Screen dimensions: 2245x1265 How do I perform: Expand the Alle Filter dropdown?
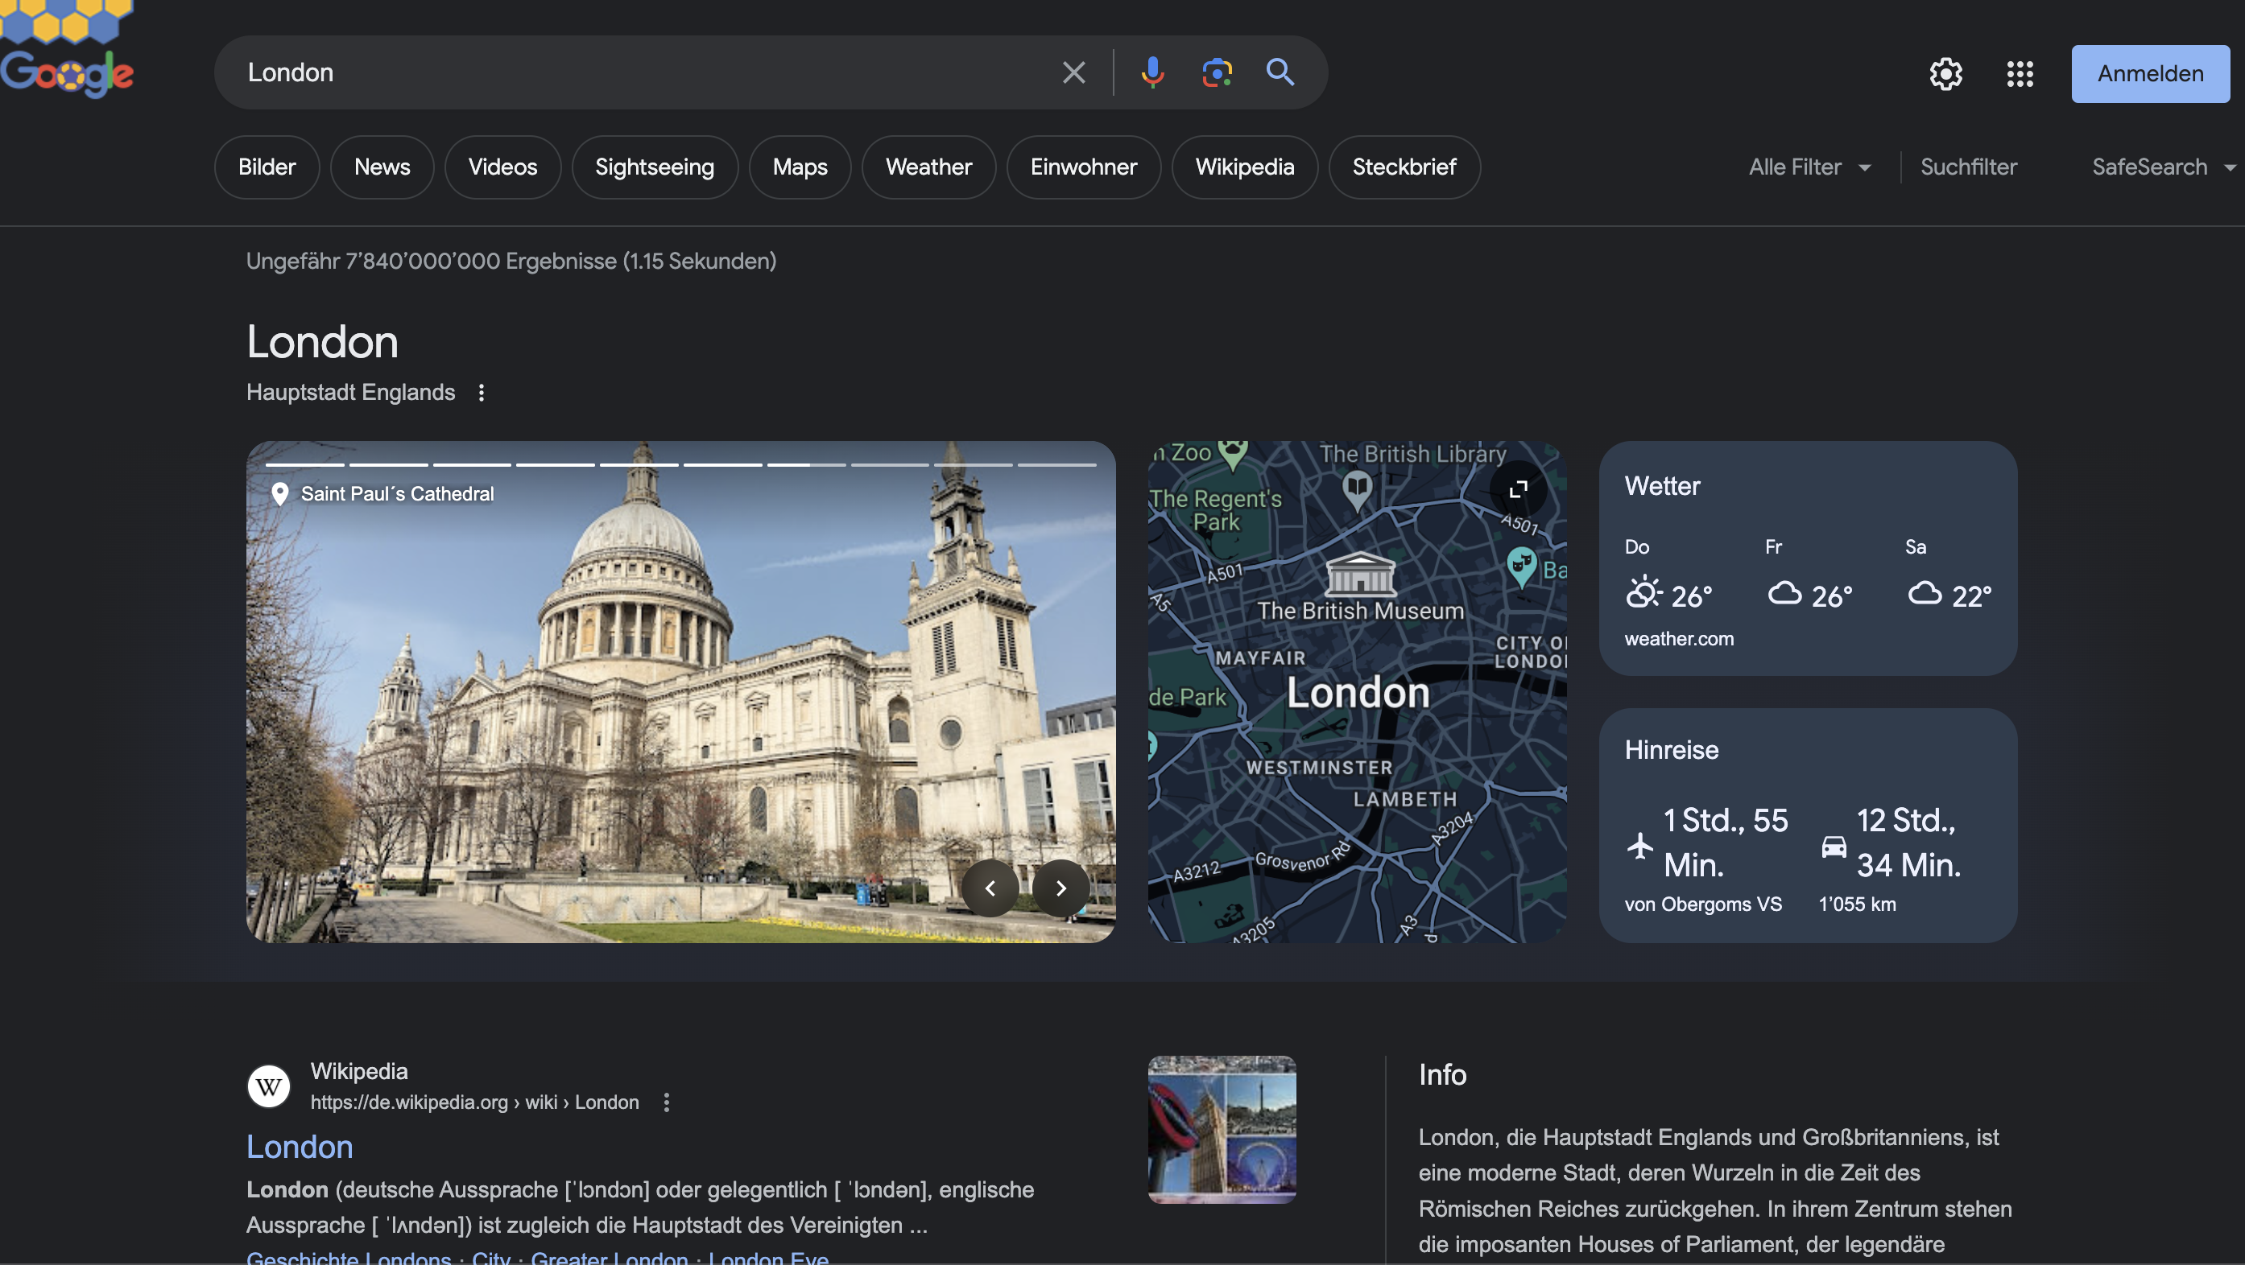pyautogui.click(x=1809, y=167)
